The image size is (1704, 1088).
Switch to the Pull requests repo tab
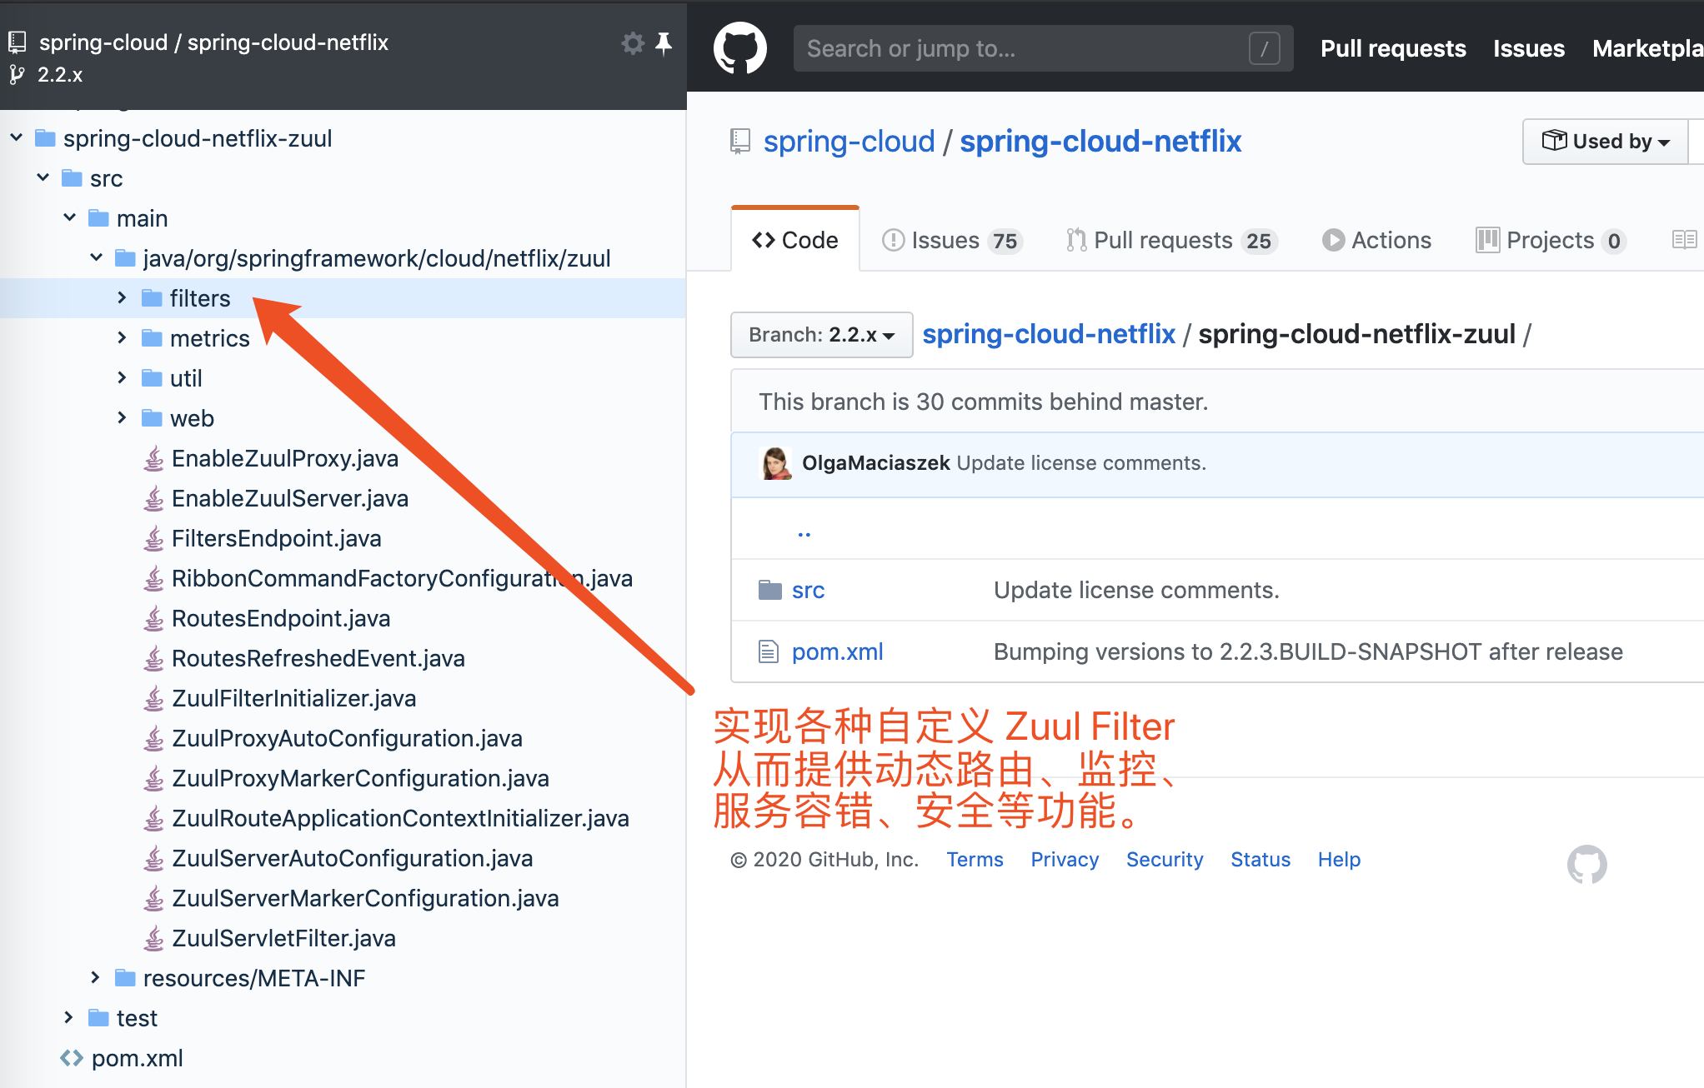pos(1171,240)
